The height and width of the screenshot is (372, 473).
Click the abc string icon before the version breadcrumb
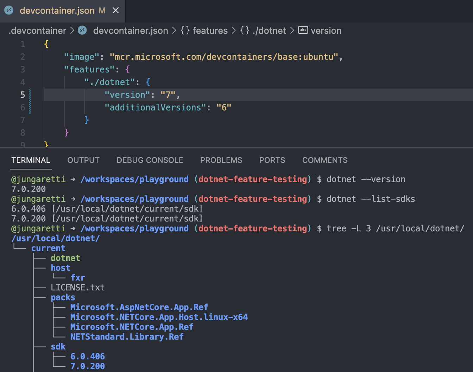pos(303,30)
